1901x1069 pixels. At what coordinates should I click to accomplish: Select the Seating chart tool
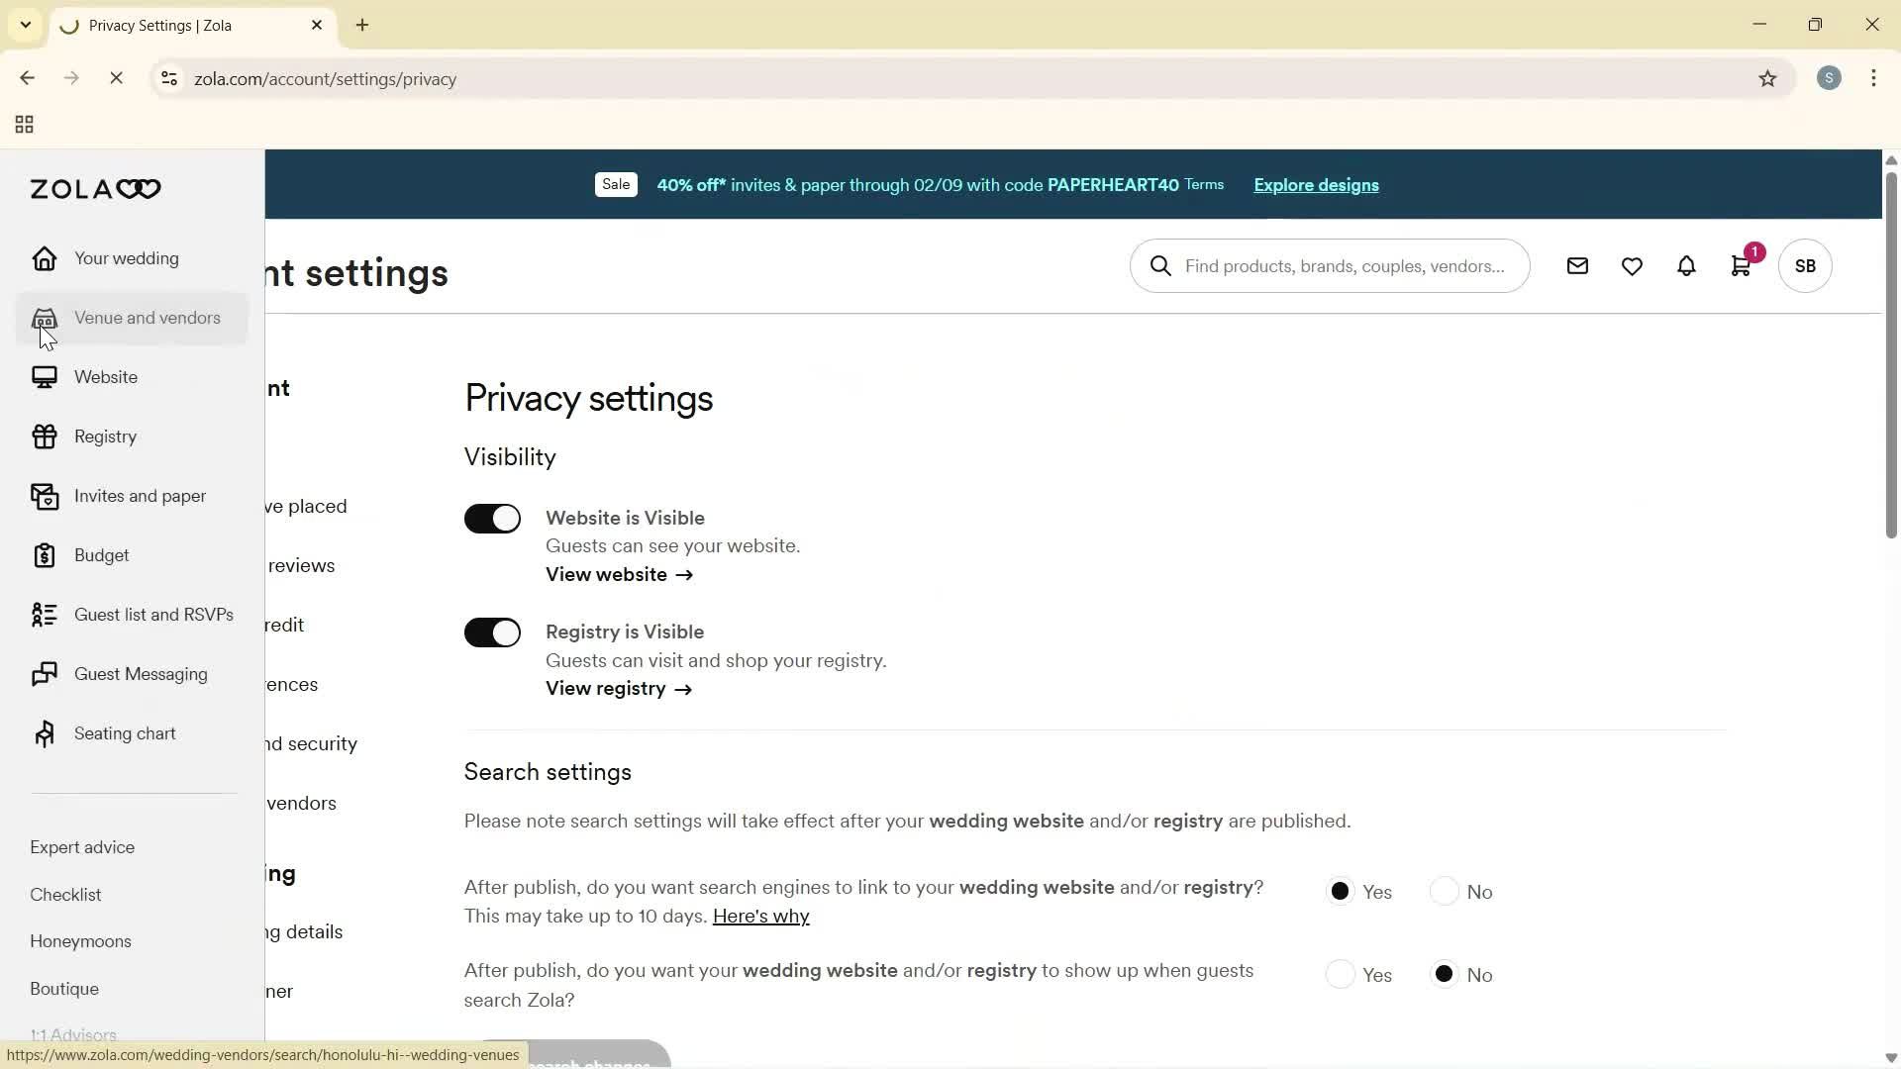point(126,732)
